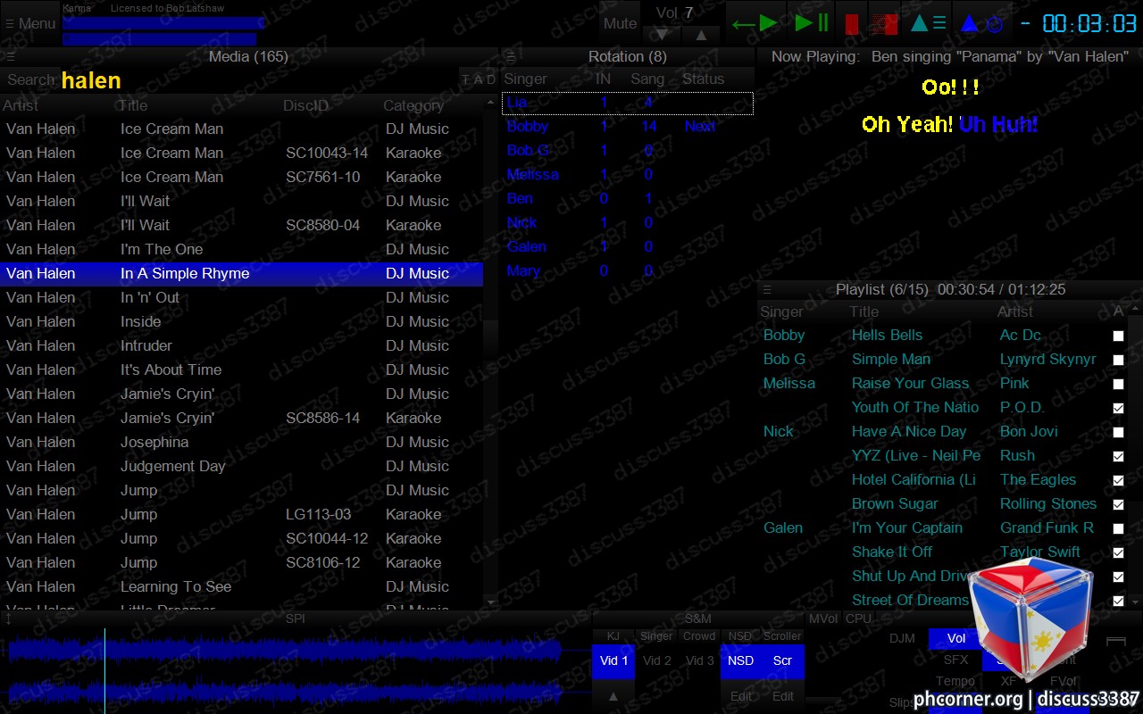Sort media list by Category column
This screenshot has height=714, width=1143.
413,105
